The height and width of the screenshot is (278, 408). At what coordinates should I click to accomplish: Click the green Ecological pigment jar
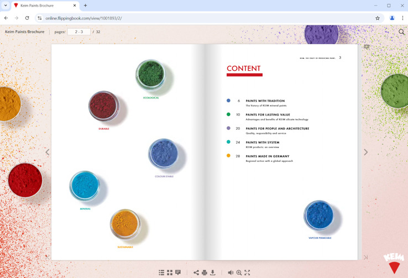pyautogui.click(x=151, y=75)
